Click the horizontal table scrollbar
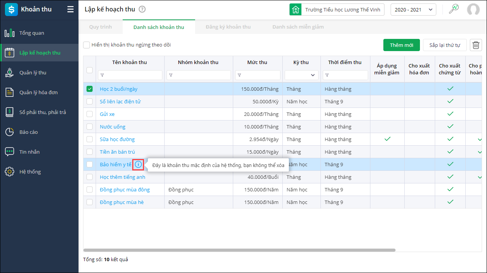This screenshot has width=487, height=273. click(239, 250)
